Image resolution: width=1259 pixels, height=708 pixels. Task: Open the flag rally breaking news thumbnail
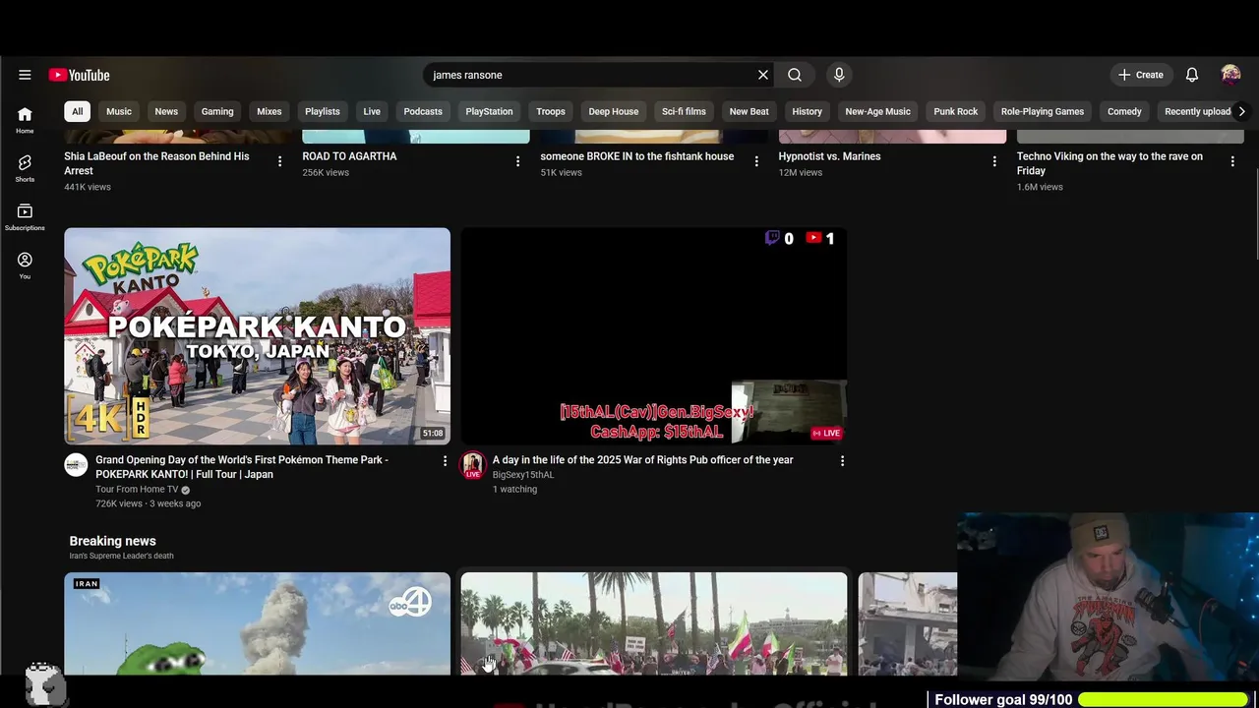coord(654,623)
